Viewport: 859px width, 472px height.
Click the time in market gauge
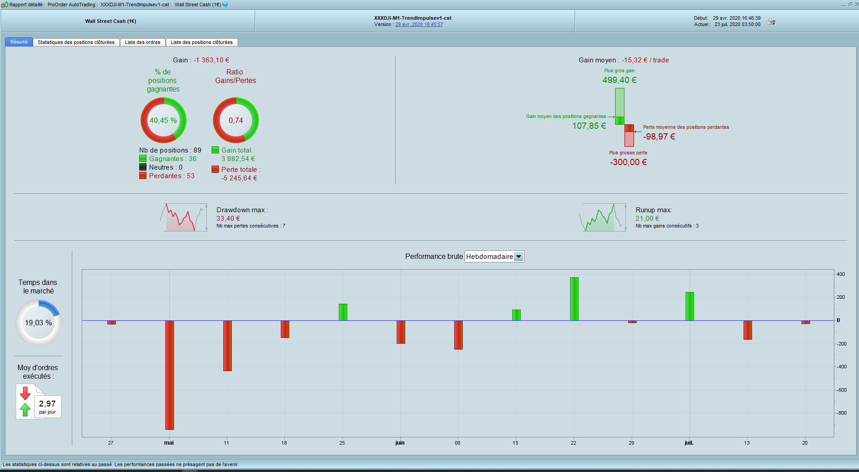38,323
